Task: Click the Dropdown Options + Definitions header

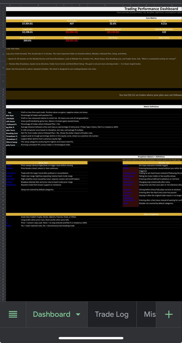Action: pos(151,157)
